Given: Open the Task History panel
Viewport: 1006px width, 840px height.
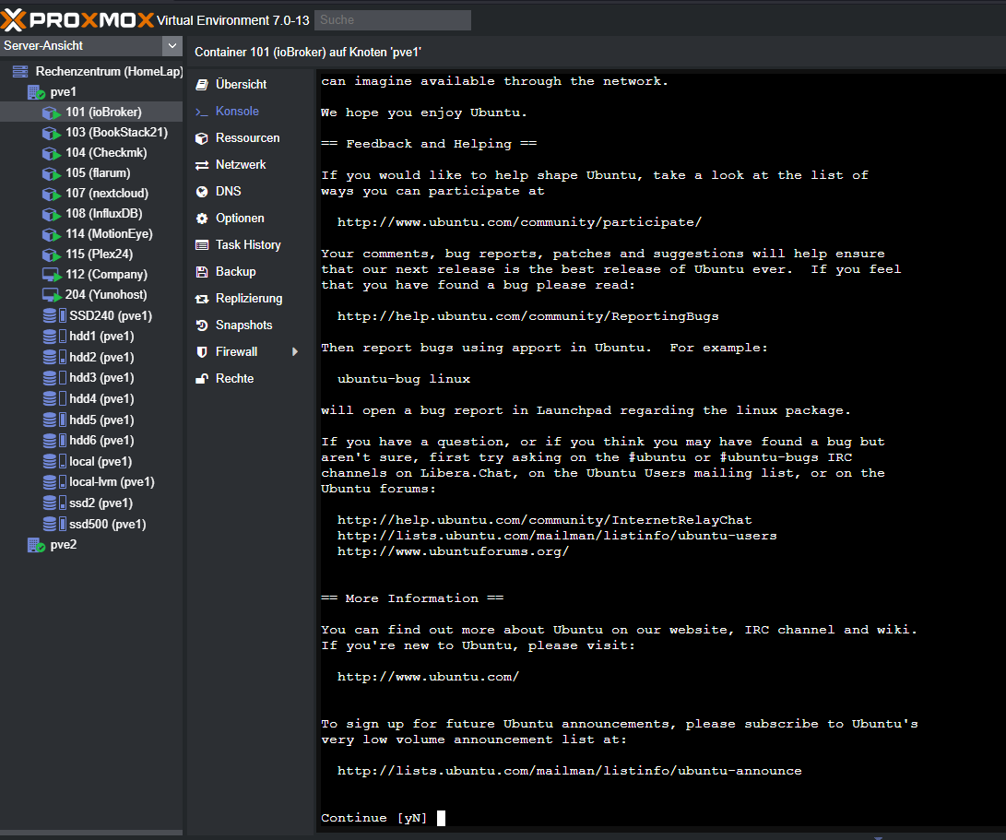Looking at the screenshot, I should point(250,244).
